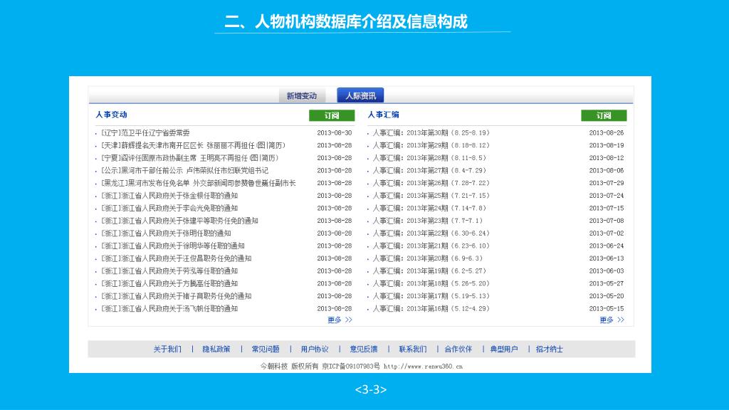The image size is (729, 410).
Task: Open 更多 link under 人事变动 list
Action: tap(340, 320)
